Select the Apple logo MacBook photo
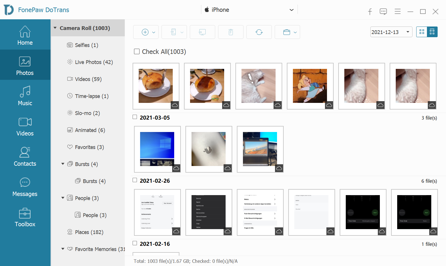The image size is (446, 266). coord(209,149)
